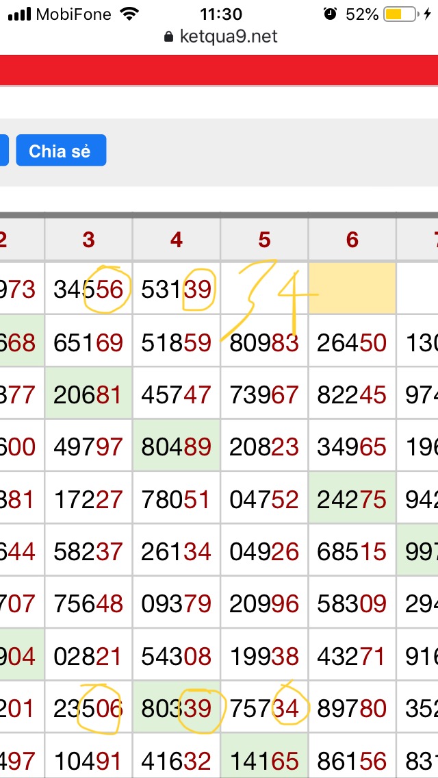The width and height of the screenshot is (438, 778).
Task: Tap the circled cell 34556
Action: (x=88, y=290)
